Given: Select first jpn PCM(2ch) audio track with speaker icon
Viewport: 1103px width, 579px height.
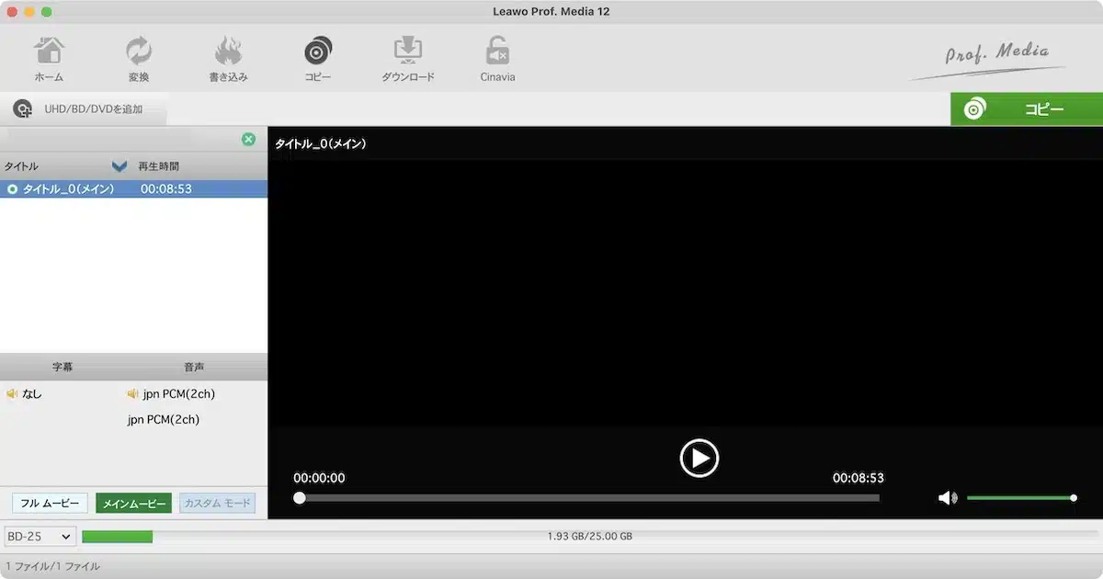Looking at the screenshot, I should point(171,394).
